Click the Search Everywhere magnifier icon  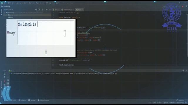coord(187,6)
